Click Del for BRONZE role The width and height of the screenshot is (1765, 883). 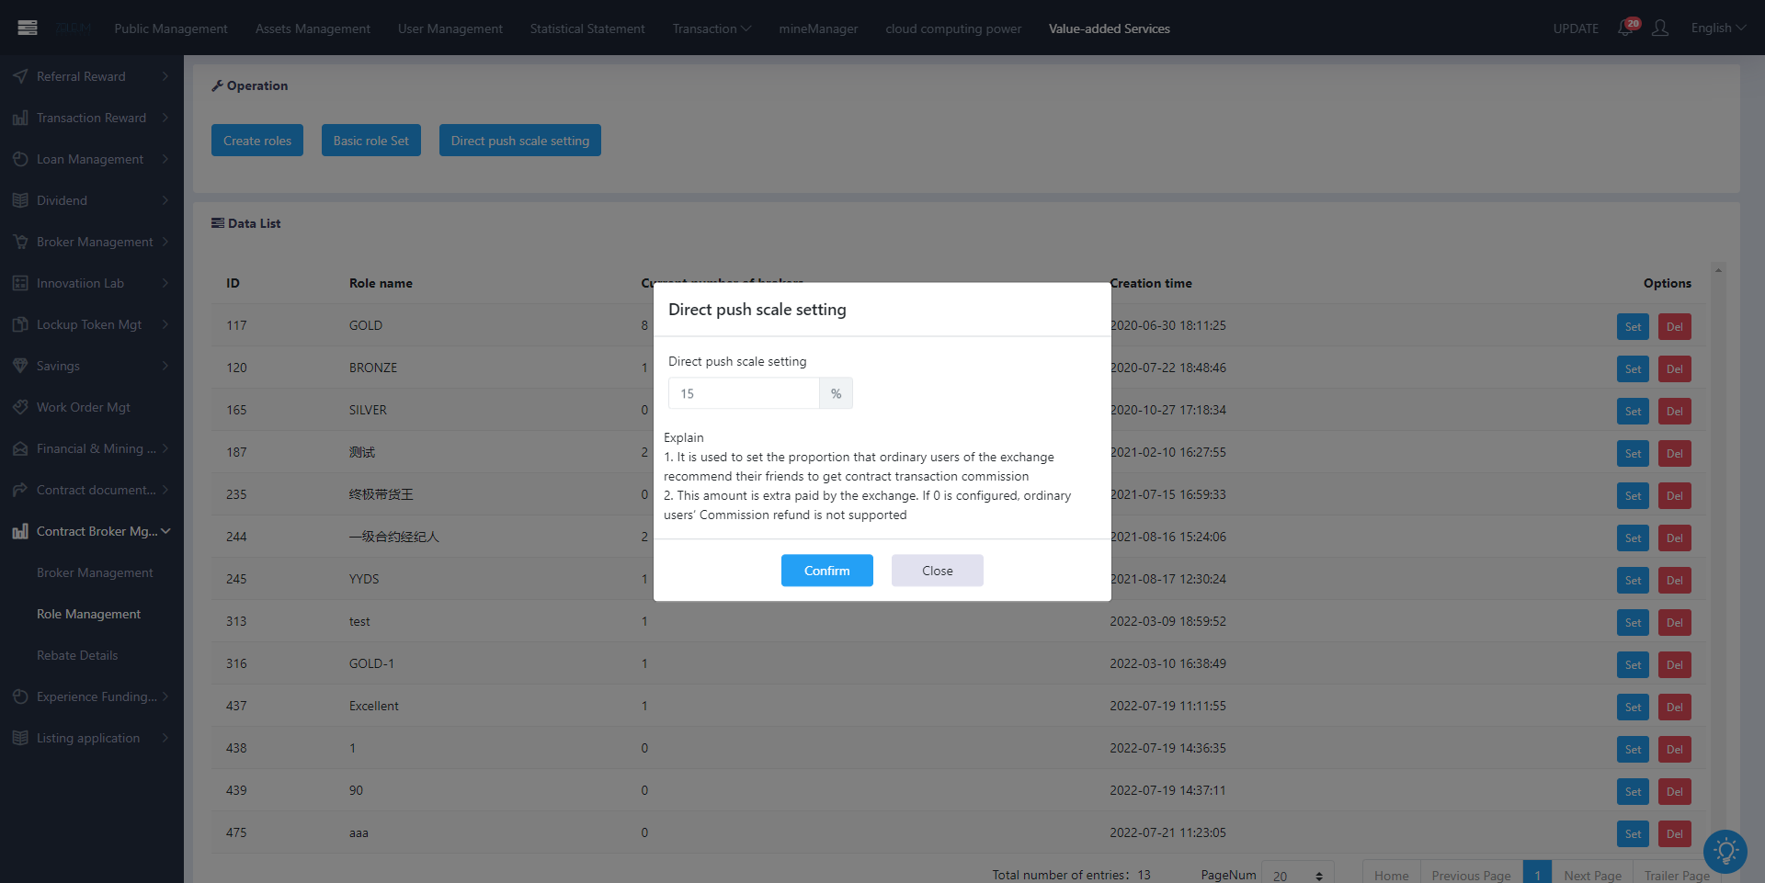1675,369
